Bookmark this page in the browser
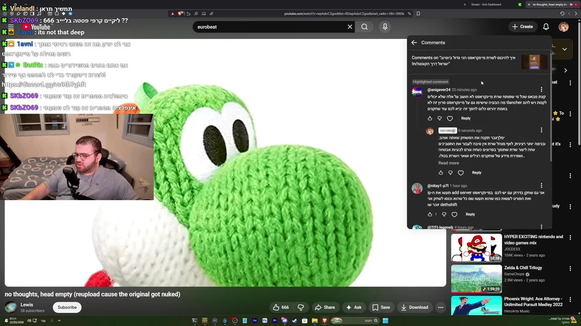Screen dimensions: 581x326 tap(418, 14)
